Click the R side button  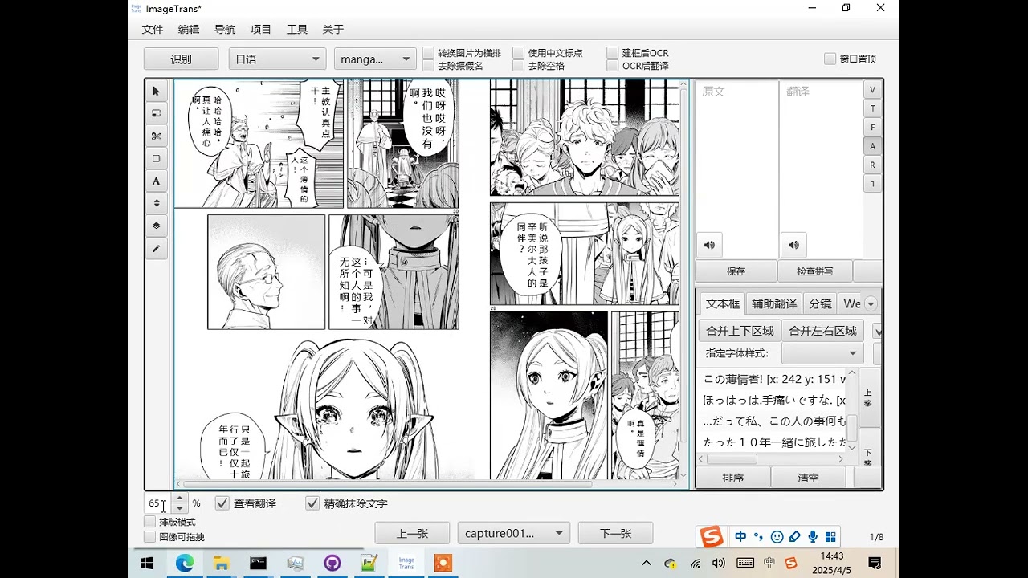pyautogui.click(x=872, y=165)
